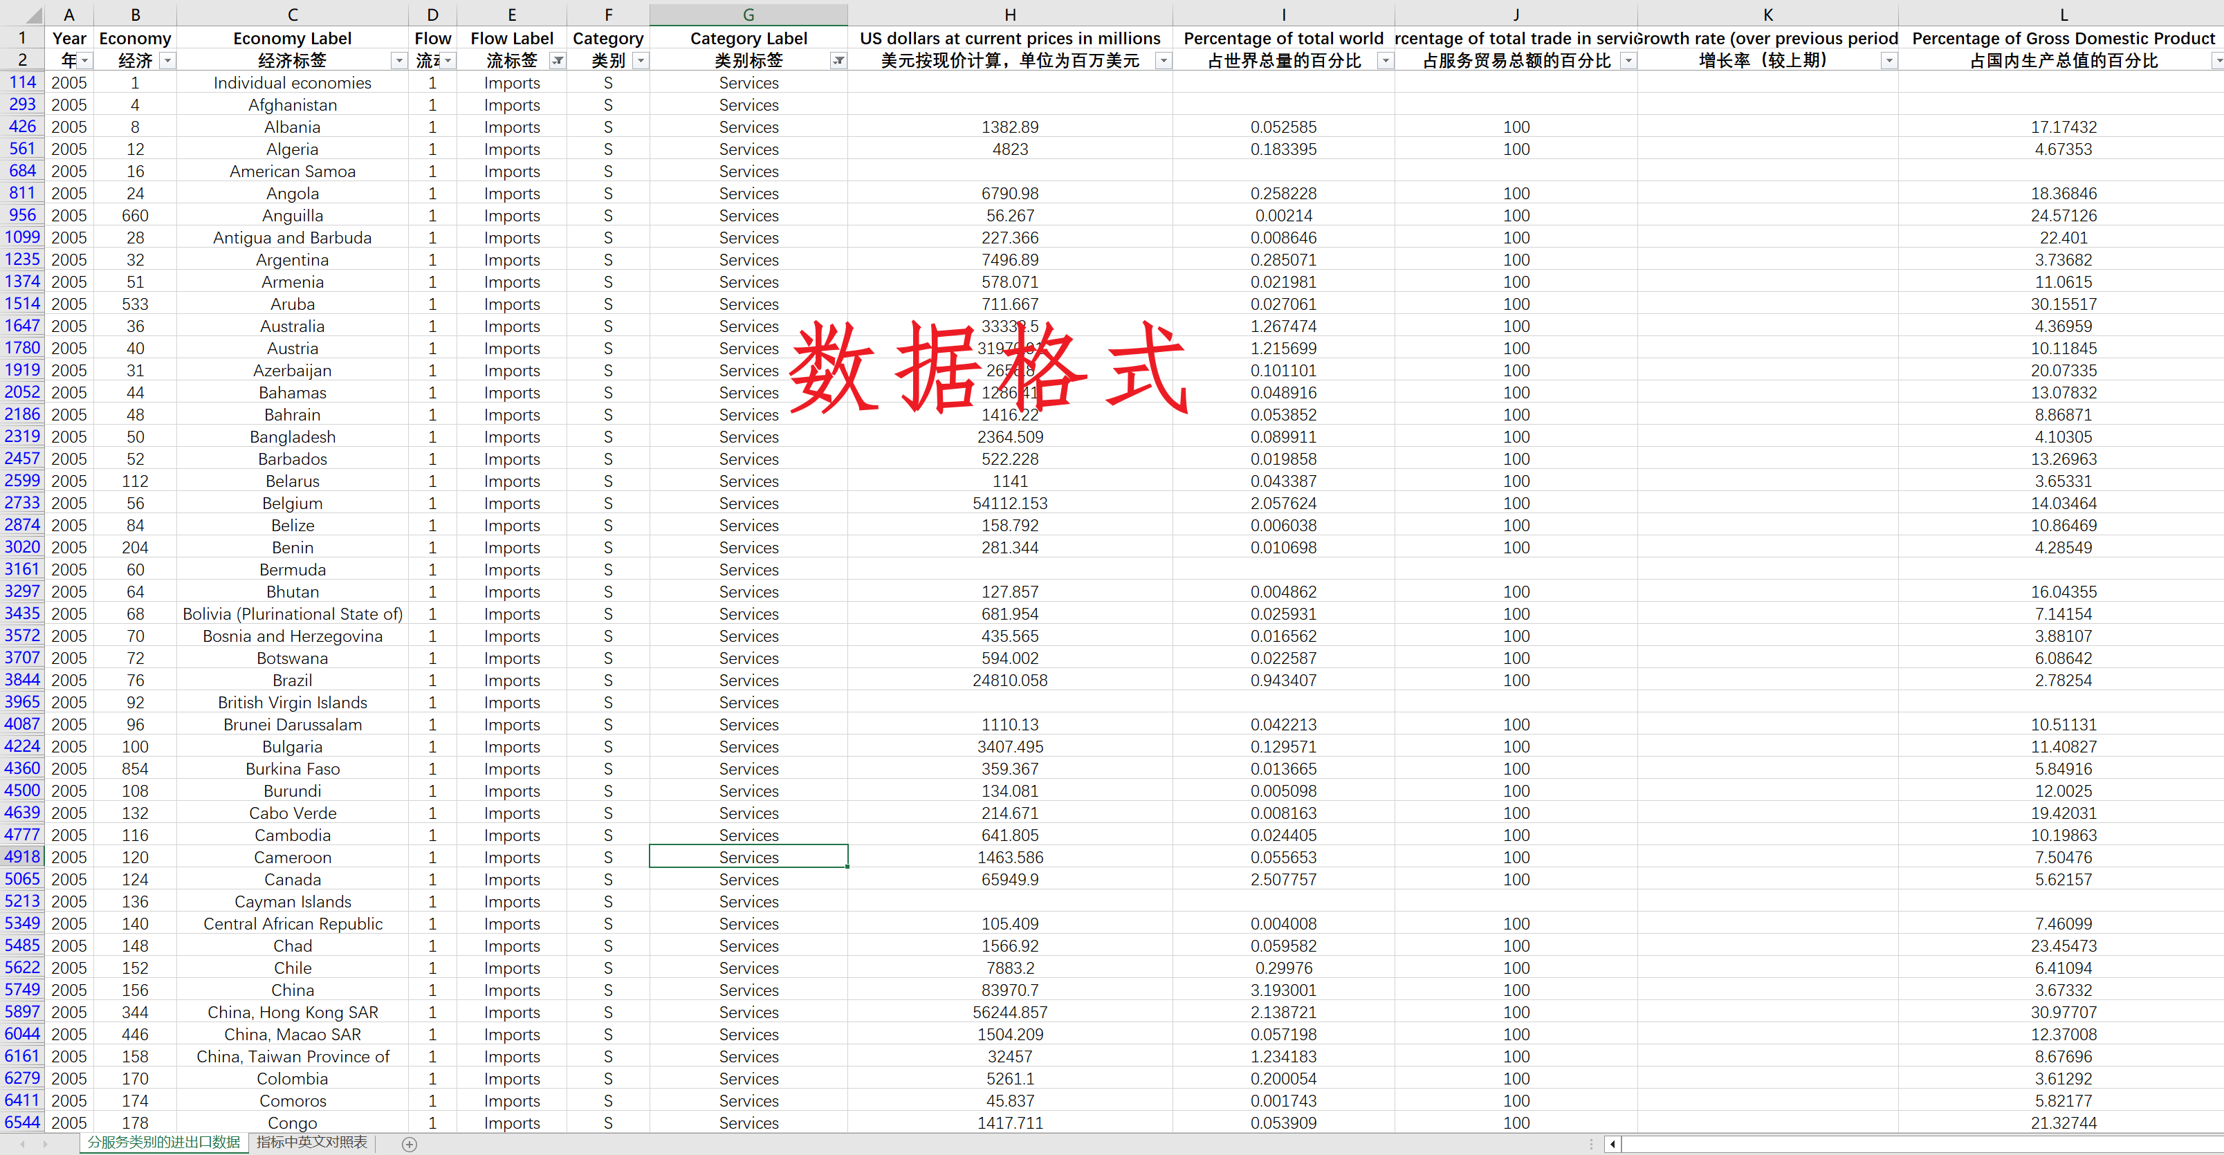This screenshot has height=1155, width=2224.
Task: Open Economy column filter dropdown
Action: click(167, 60)
